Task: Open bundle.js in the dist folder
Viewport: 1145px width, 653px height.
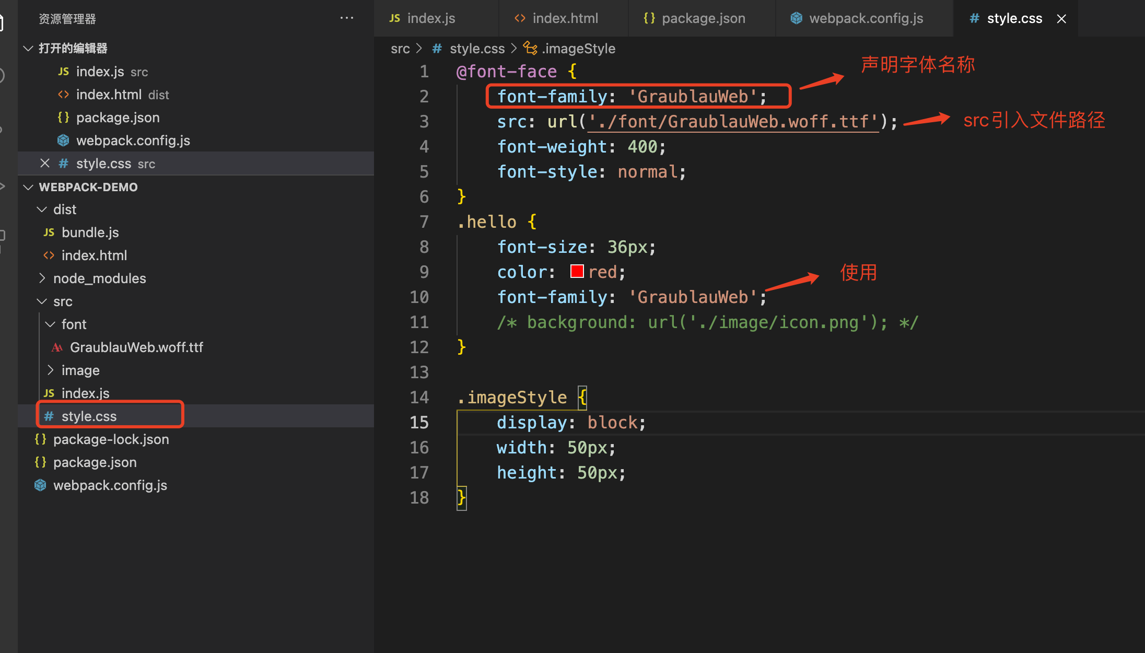Action: coord(90,232)
